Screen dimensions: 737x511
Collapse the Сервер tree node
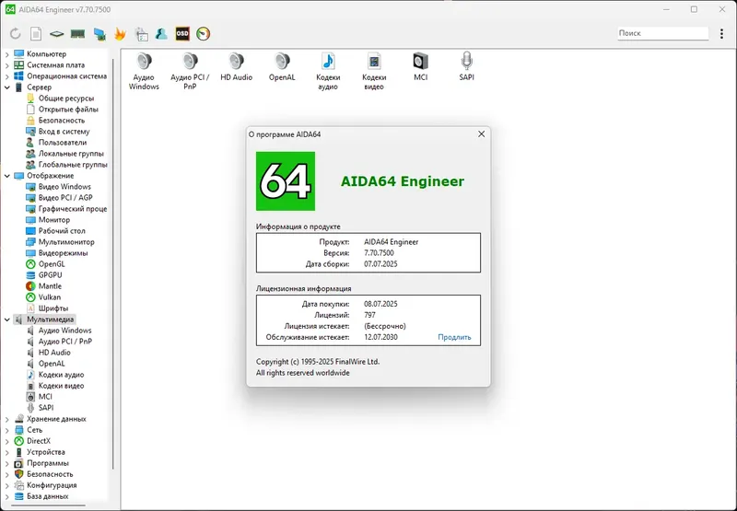tap(6, 87)
